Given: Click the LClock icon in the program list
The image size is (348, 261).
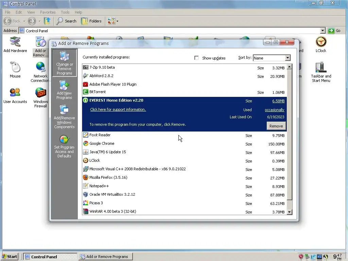Looking at the screenshot, I should pyautogui.click(x=85, y=160).
